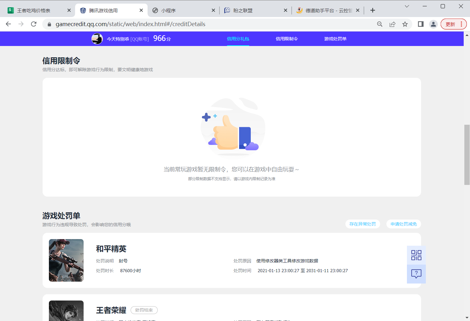Switch to 王者吃鸡价格表 tab
Image resolution: width=470 pixels, height=321 pixels.
33,10
